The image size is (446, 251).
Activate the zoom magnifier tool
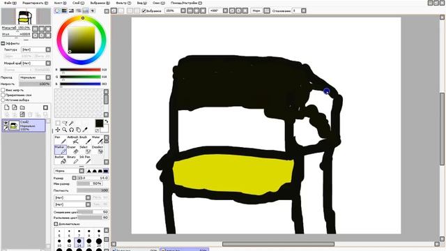point(65,130)
